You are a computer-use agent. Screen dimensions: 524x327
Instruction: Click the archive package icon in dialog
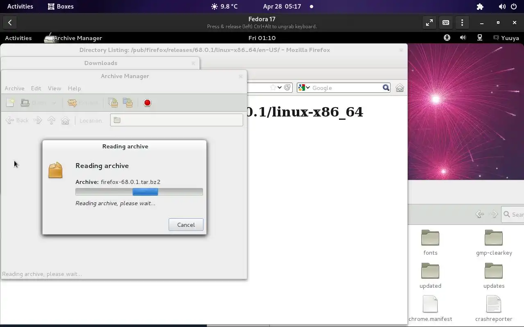click(x=55, y=170)
